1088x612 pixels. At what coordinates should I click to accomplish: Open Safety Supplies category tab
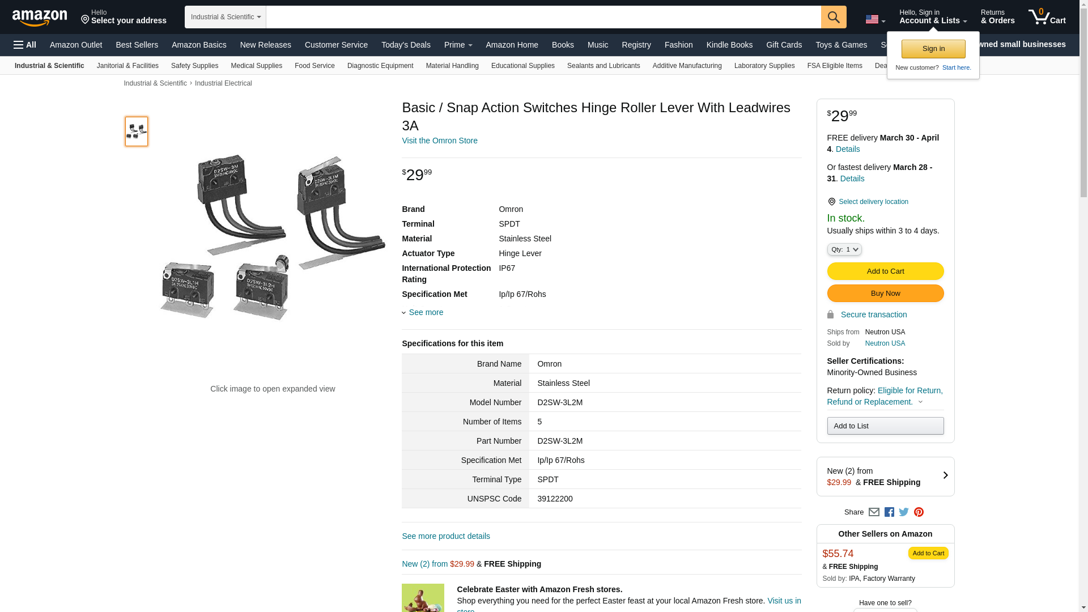(x=194, y=66)
